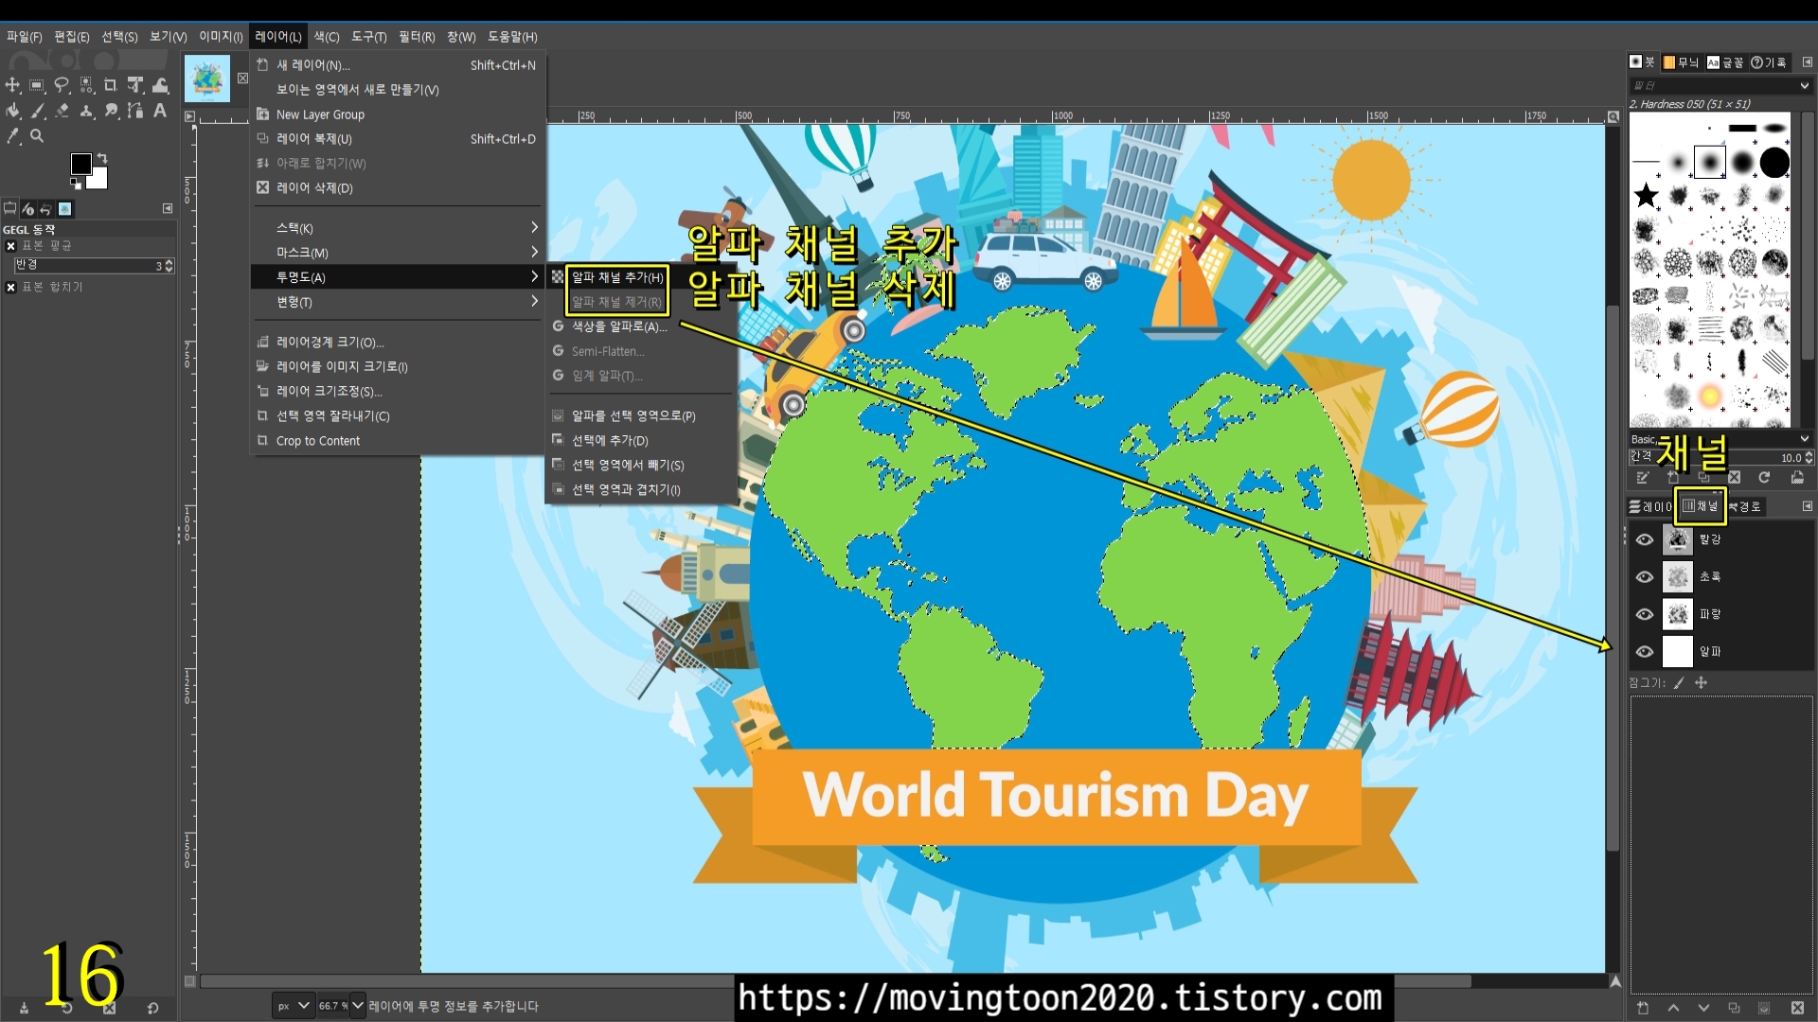Open the Images tab in left dock
The image size is (1818, 1022).
point(64,208)
